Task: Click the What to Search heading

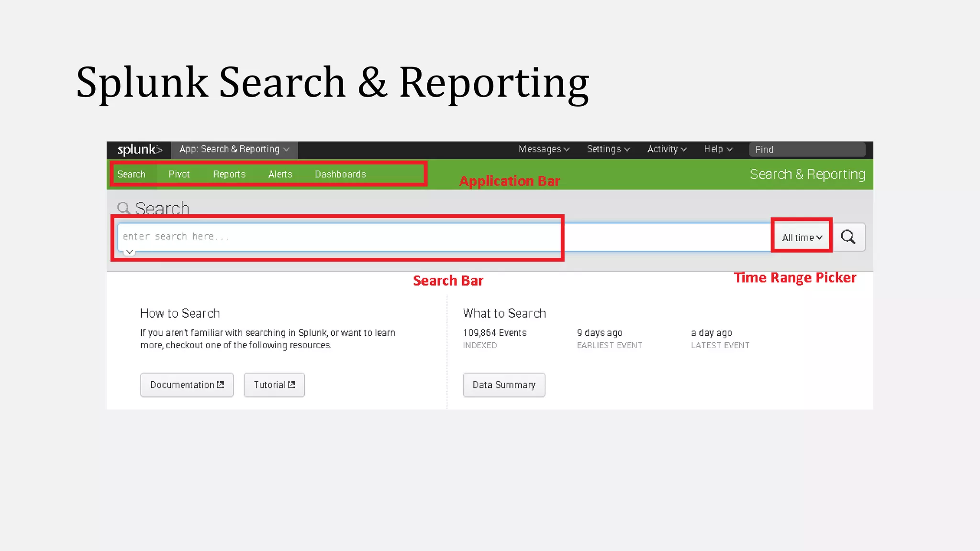Action: tap(504, 314)
